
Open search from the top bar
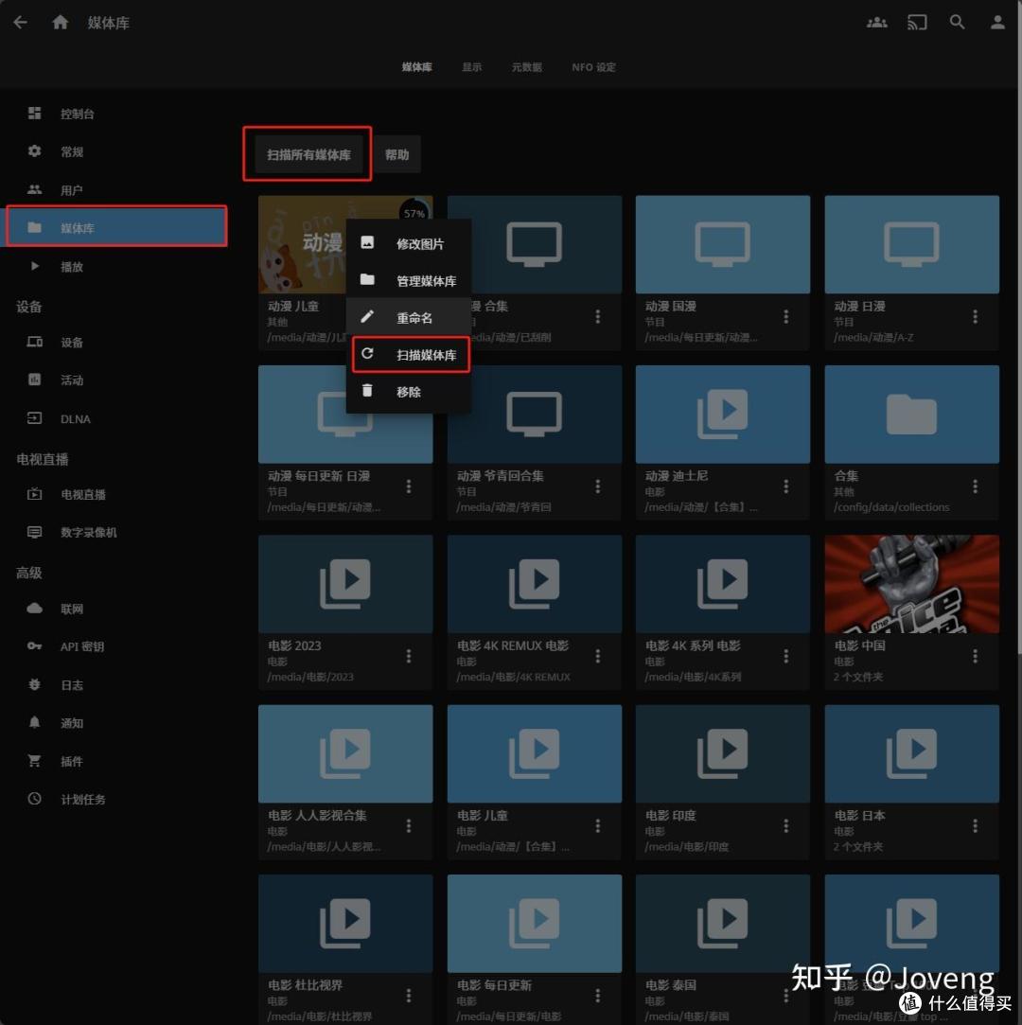pyautogui.click(x=958, y=22)
